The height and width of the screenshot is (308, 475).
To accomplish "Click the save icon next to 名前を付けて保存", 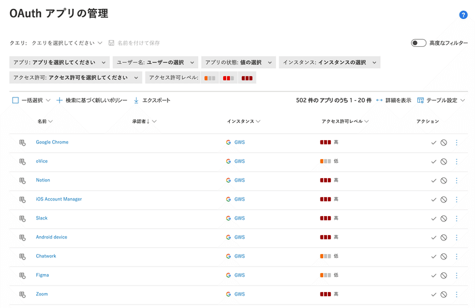I will click(x=111, y=43).
